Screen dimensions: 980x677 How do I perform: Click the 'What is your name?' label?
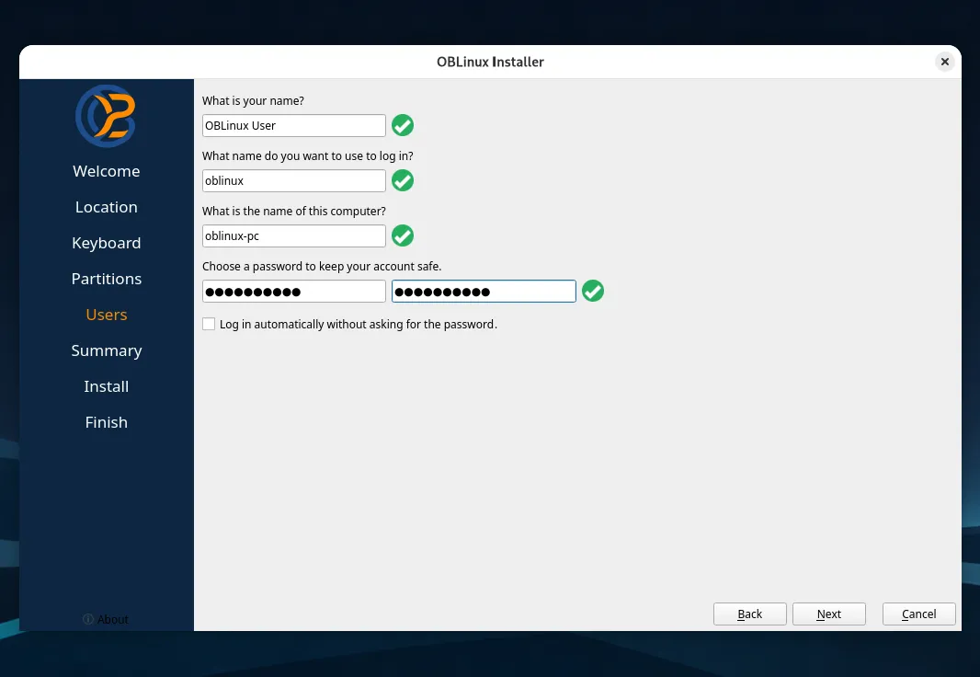click(x=253, y=100)
